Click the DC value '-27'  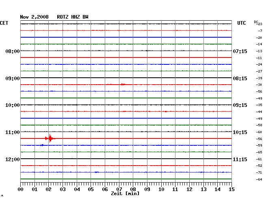[x=259, y=71]
